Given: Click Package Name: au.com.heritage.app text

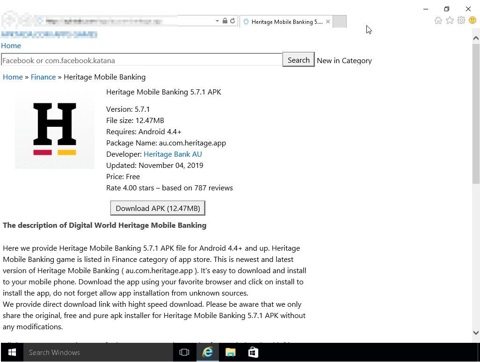Looking at the screenshot, I should [x=166, y=143].
